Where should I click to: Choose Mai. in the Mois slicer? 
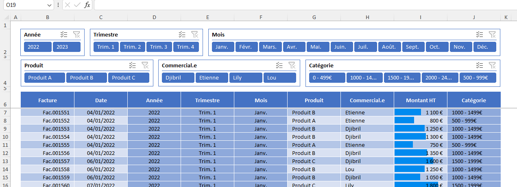tap(318, 47)
